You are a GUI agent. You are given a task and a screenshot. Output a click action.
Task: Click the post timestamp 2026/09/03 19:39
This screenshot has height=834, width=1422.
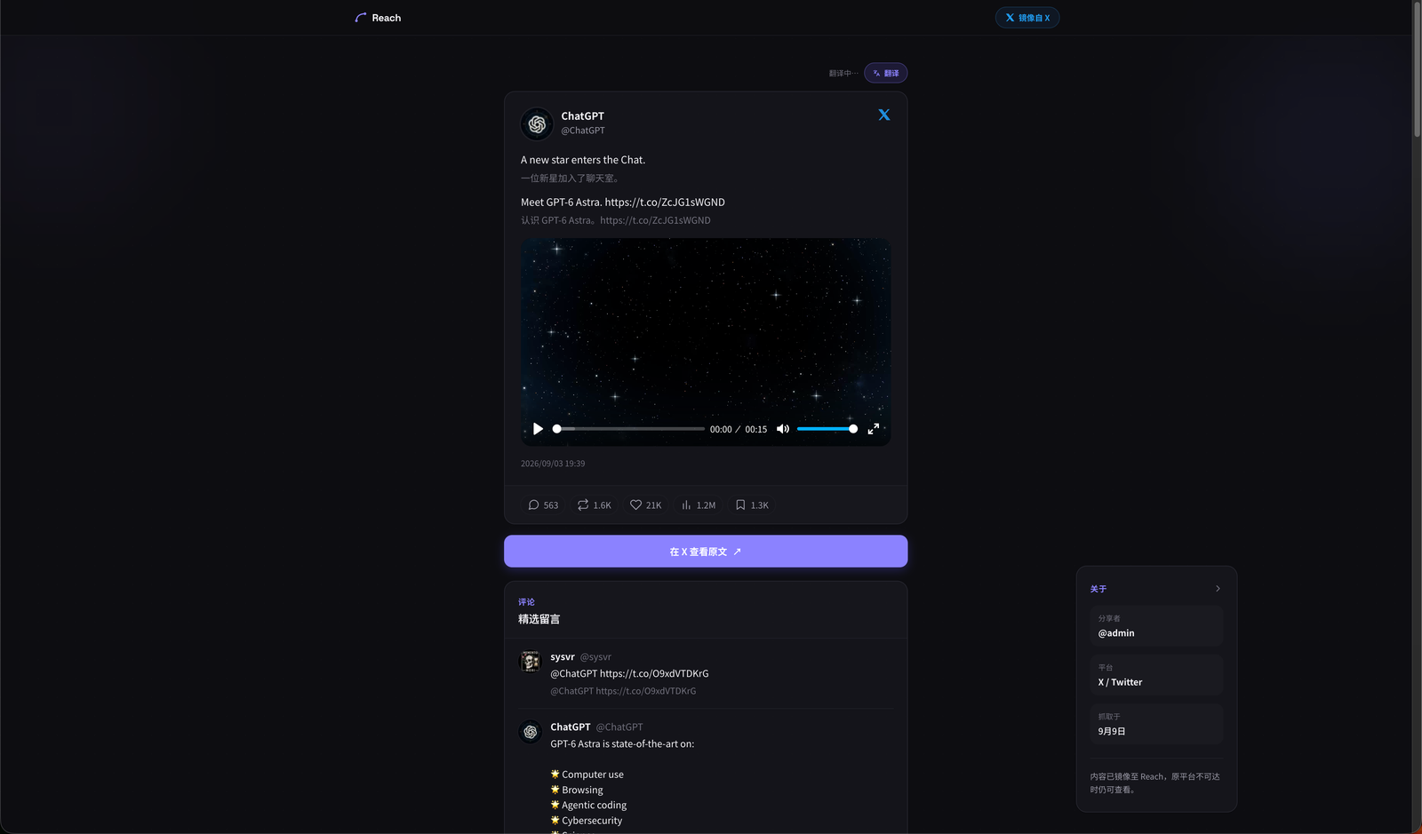[553, 464]
